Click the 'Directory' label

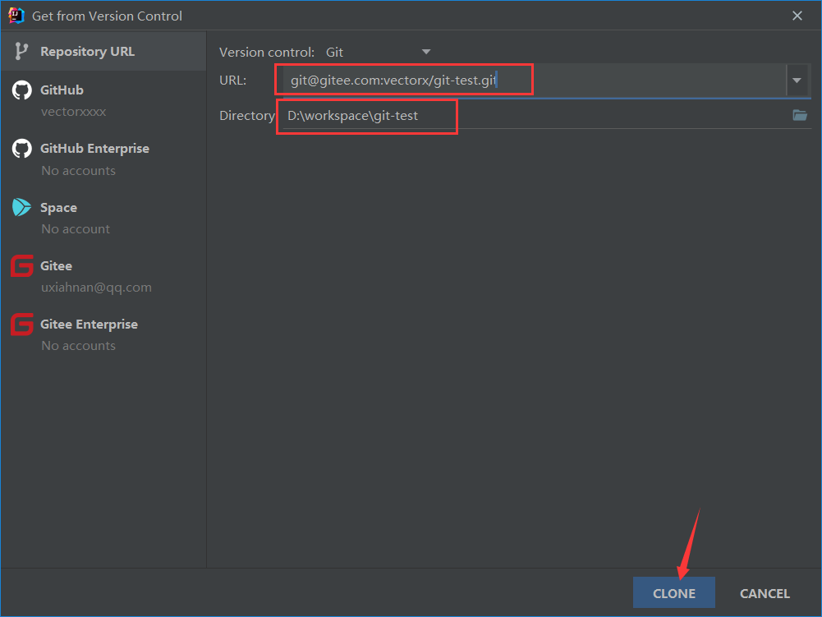[247, 115]
